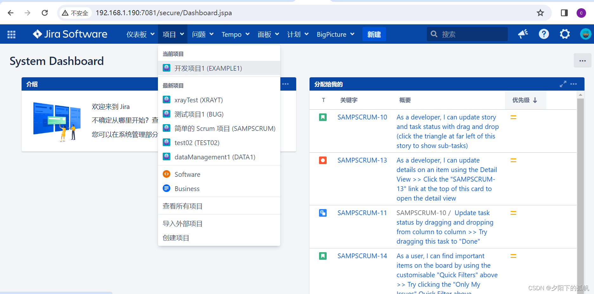Expand the 面板 dropdown menu
Viewport: 594px width, 294px height.
(268, 34)
